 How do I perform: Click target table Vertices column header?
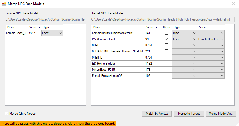(152, 27)
